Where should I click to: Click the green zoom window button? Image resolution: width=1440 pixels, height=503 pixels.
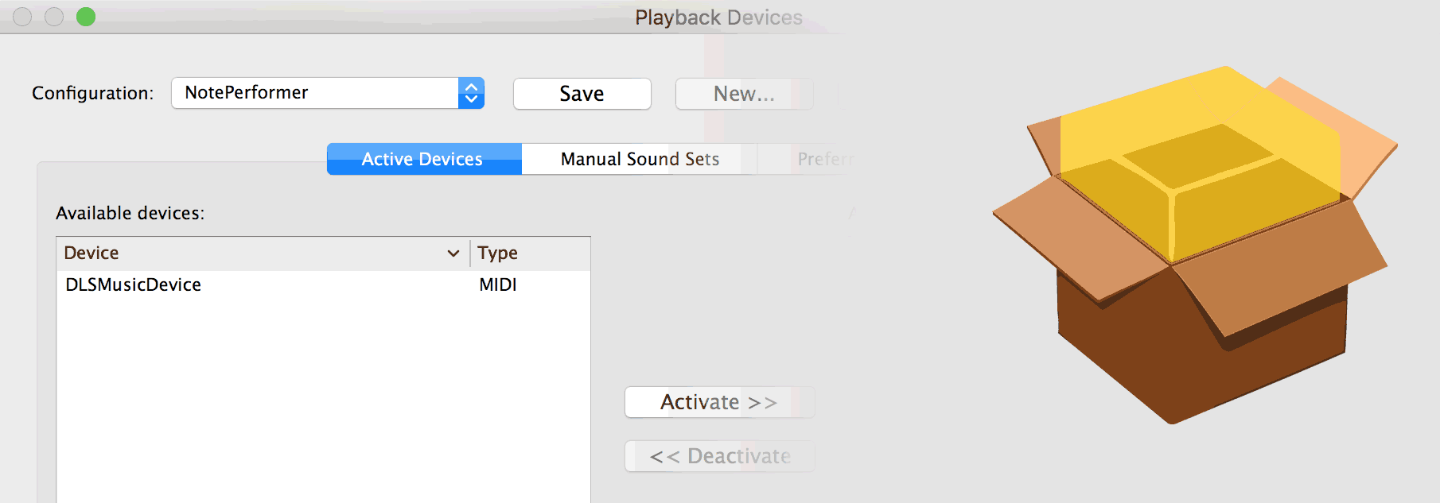tap(86, 17)
